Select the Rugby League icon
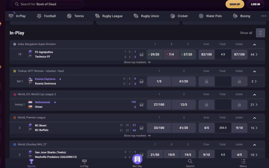 97,16
